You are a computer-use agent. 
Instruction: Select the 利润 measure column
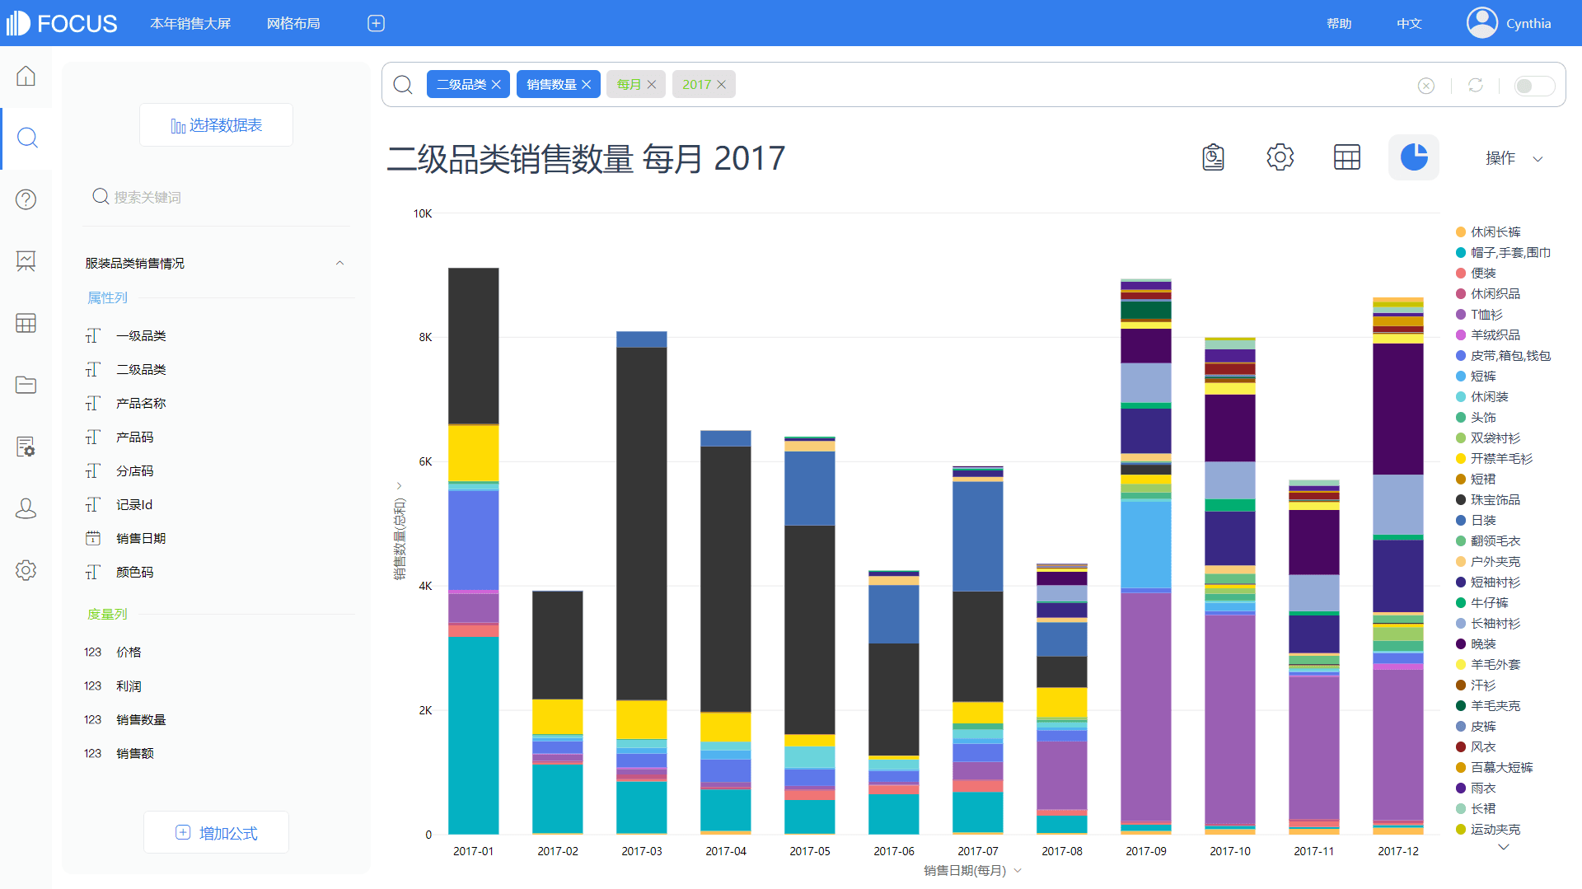[129, 686]
